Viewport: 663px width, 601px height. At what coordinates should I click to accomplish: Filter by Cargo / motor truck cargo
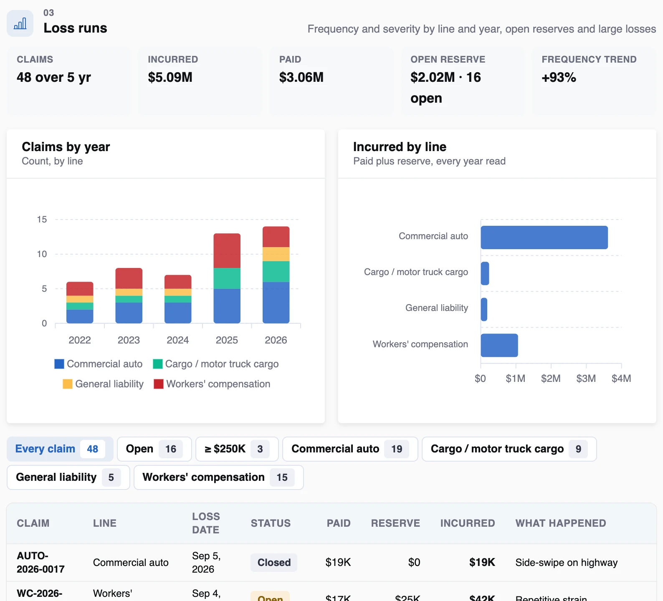coord(509,449)
